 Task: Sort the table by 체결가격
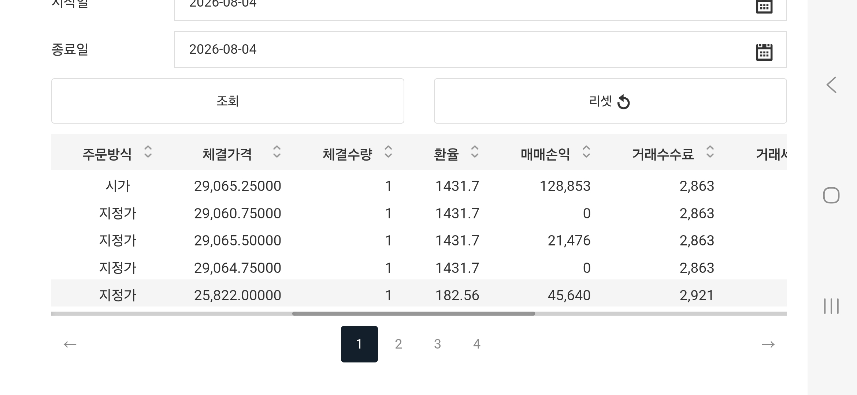point(277,152)
